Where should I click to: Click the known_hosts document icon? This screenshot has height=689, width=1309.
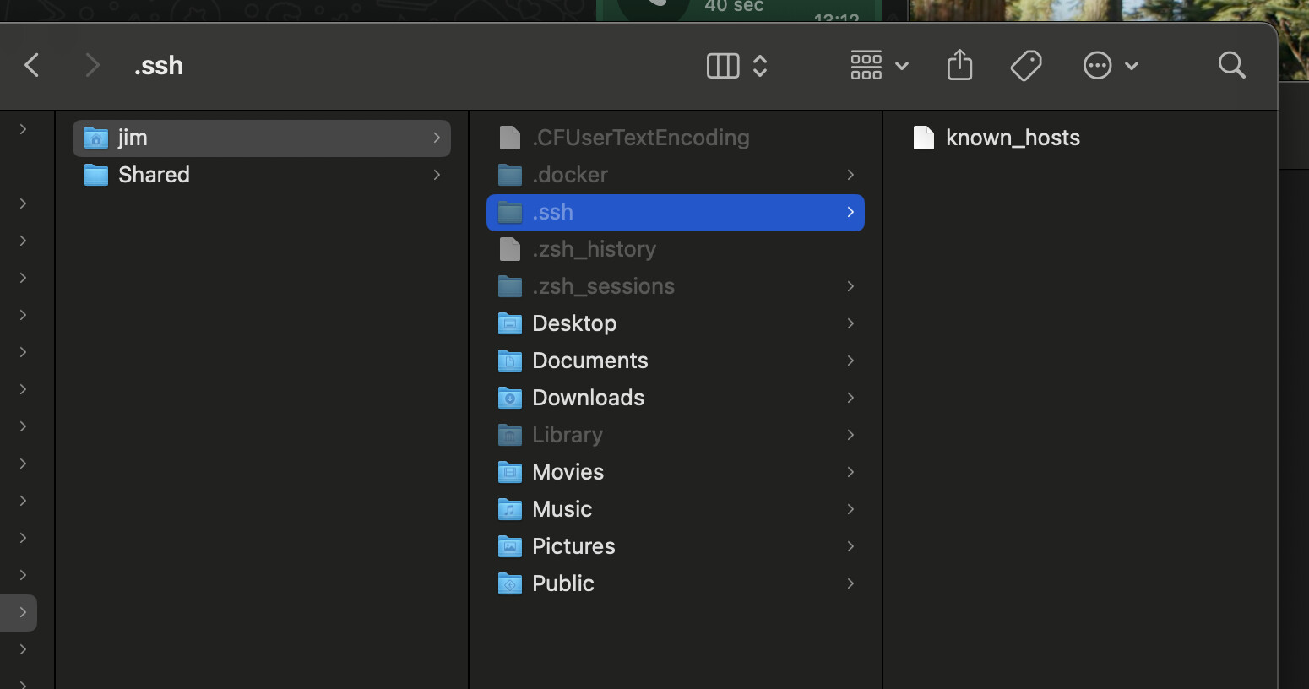(x=924, y=138)
